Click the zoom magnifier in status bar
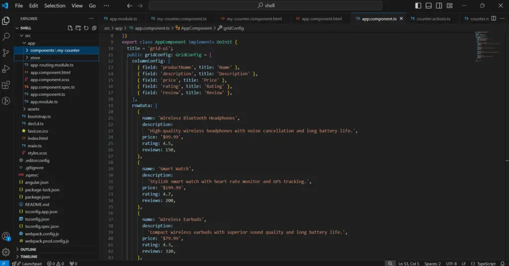 (x=390, y=264)
